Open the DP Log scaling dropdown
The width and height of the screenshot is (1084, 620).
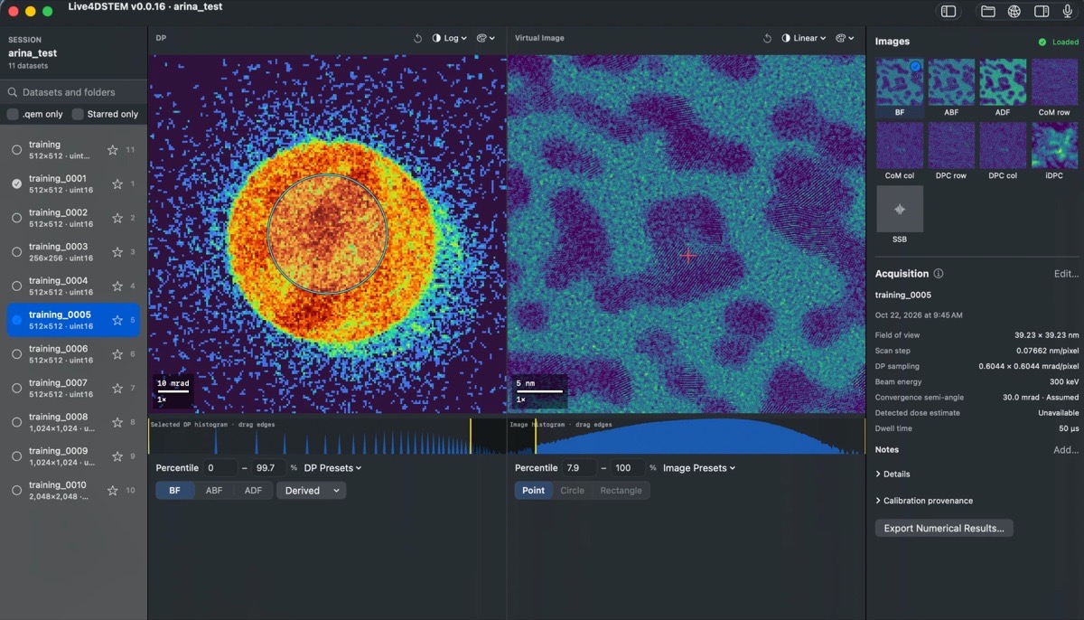click(x=450, y=39)
